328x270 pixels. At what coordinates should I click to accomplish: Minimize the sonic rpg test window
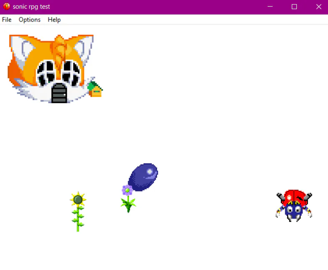pyautogui.click(x=270, y=7)
